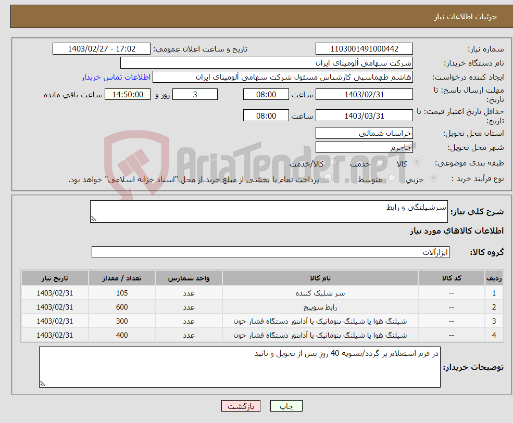This screenshot has height=423, width=513.
Task: Click quantity cell 105
Action: [122, 293]
